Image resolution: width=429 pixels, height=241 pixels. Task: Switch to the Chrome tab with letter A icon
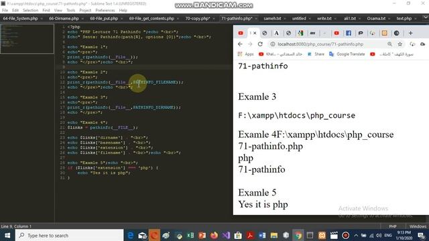277,33
